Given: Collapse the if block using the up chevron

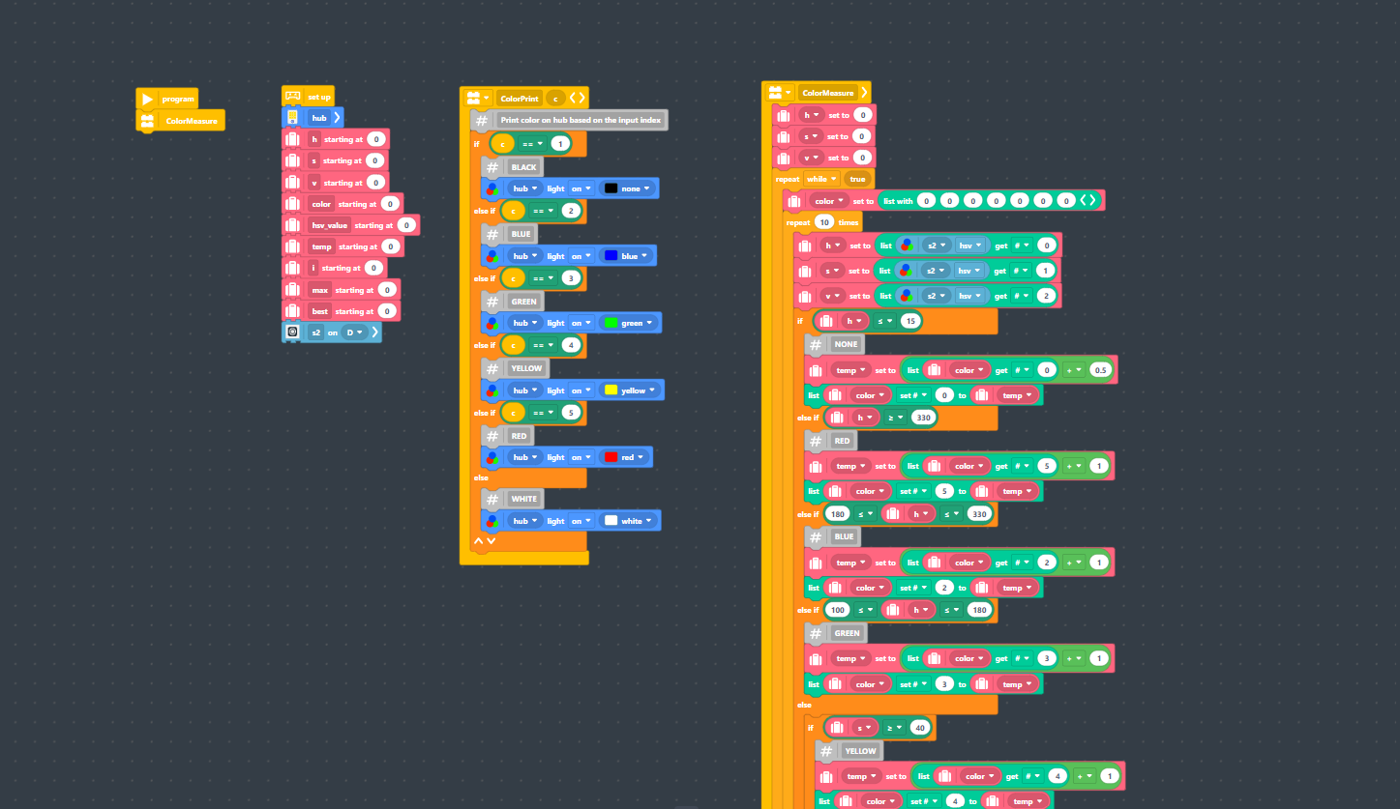Looking at the screenshot, I should click(477, 541).
